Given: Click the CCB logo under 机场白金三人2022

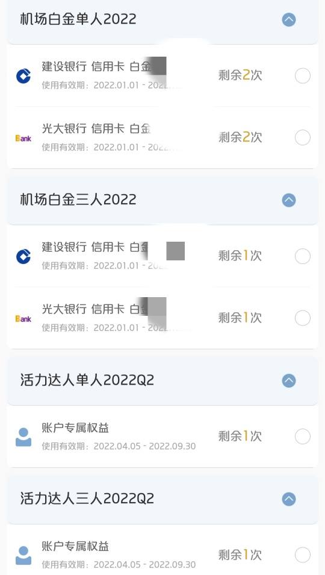Looking at the screenshot, I should (x=23, y=256).
